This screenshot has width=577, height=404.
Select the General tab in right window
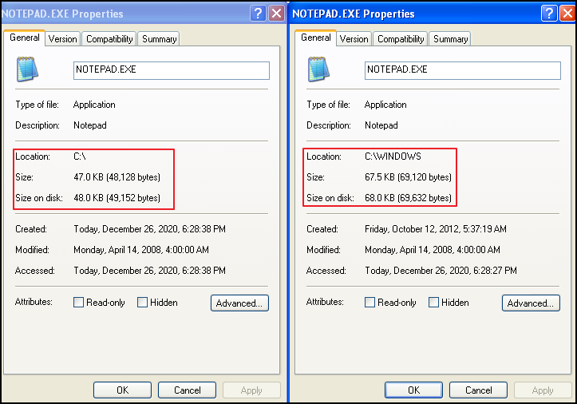tap(316, 38)
